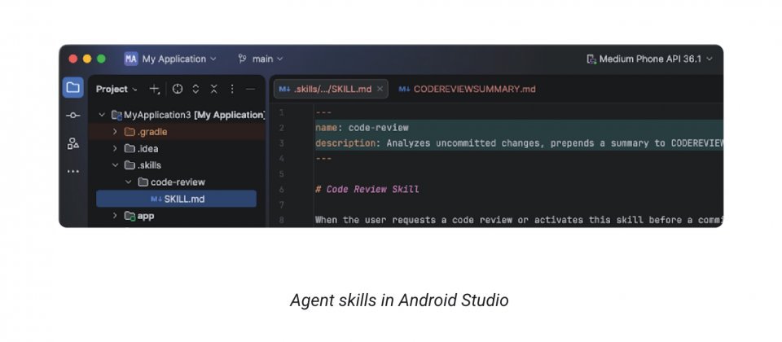Screen dimensions: 782x342
Task: Click the Select Opened File target icon
Action: [178, 89]
